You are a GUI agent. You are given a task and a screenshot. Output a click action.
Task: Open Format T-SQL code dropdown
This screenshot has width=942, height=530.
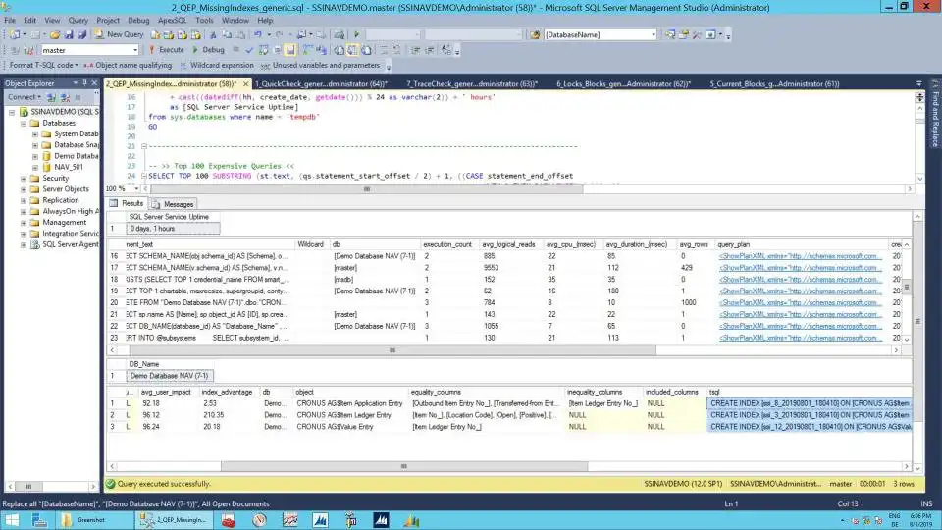coord(43,65)
